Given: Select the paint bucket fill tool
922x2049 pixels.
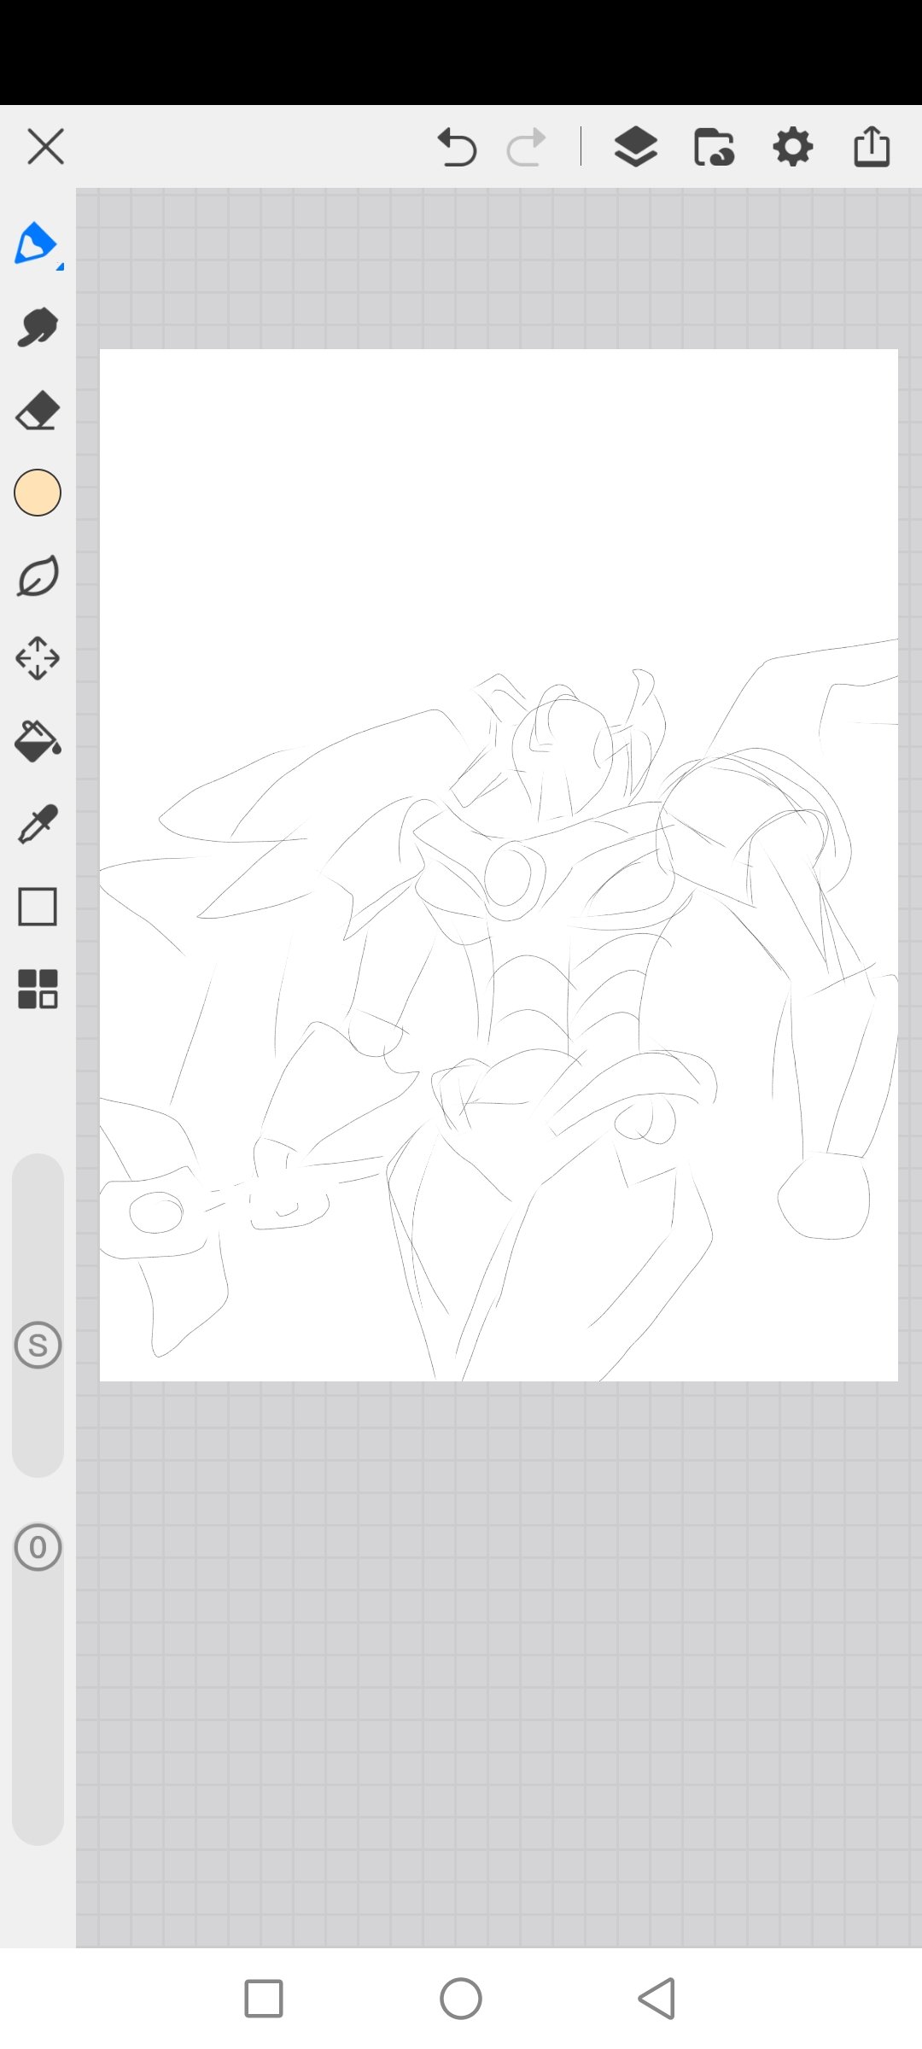Looking at the screenshot, I should point(38,740).
